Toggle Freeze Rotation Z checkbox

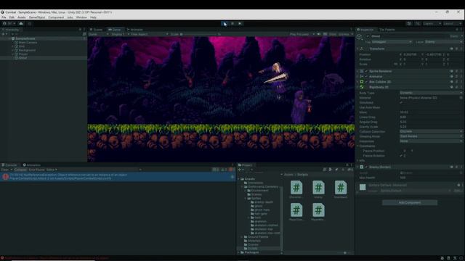click(x=401, y=156)
